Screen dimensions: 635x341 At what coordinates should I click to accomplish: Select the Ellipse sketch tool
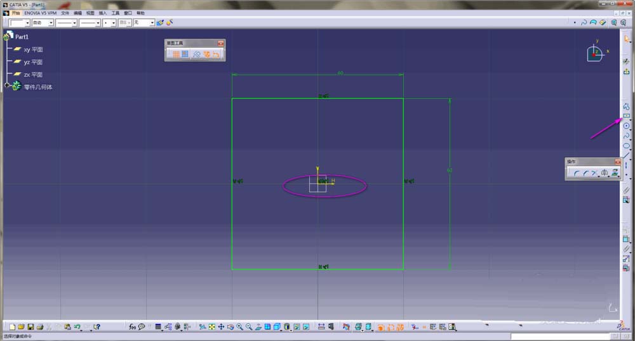pos(627,145)
